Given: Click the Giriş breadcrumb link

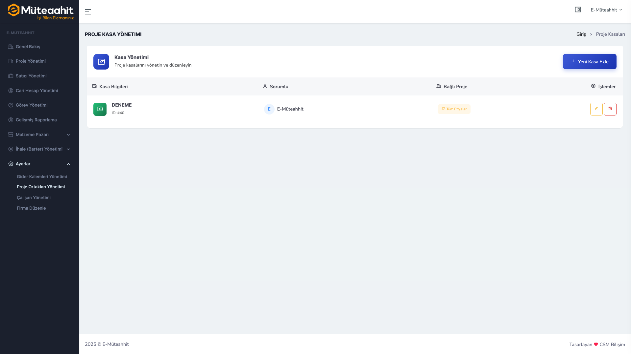Looking at the screenshot, I should coord(581,34).
